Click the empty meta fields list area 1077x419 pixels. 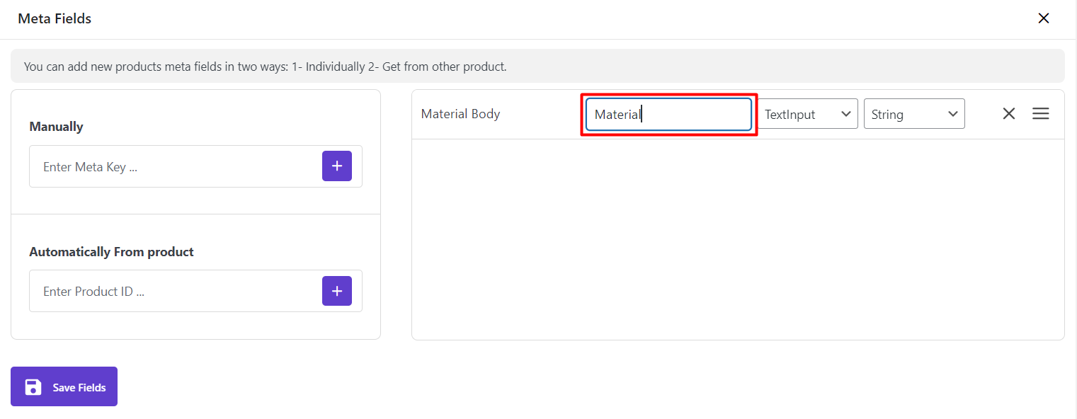coord(737,239)
